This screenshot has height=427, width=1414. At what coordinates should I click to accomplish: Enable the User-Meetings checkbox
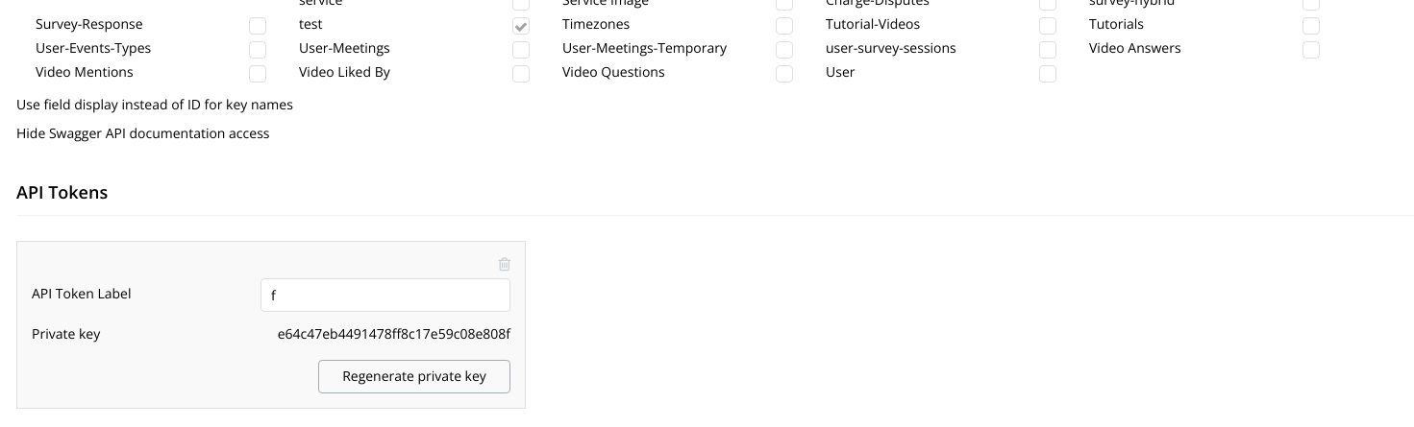pos(521,50)
